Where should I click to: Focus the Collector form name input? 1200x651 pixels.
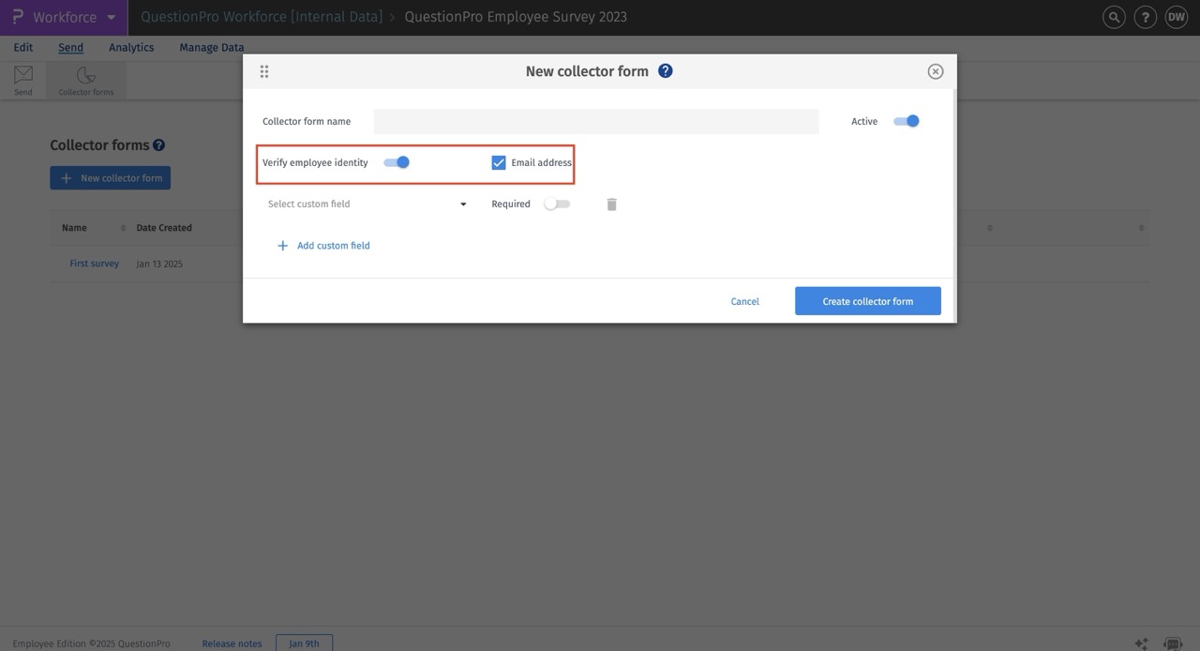click(596, 121)
